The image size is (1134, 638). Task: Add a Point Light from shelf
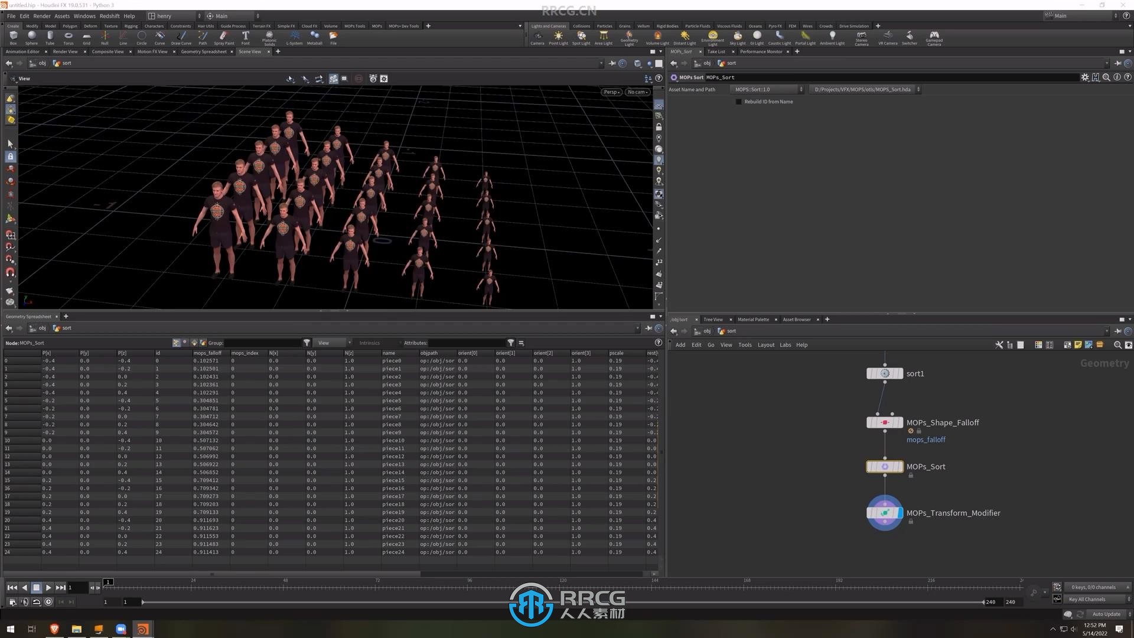coord(558,38)
